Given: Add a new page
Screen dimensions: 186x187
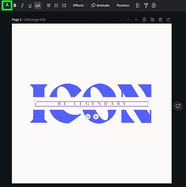Looking at the screenshot, I should coord(168,20).
